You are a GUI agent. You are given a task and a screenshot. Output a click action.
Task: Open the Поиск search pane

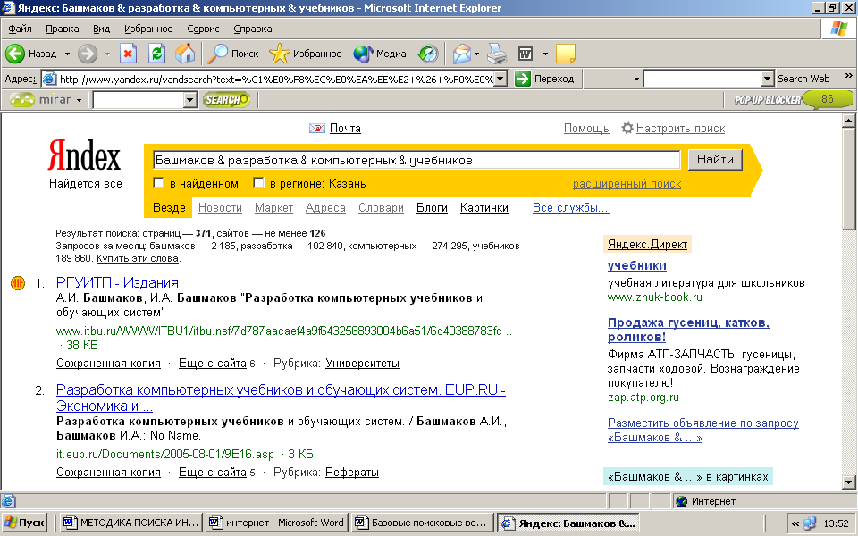coord(233,54)
